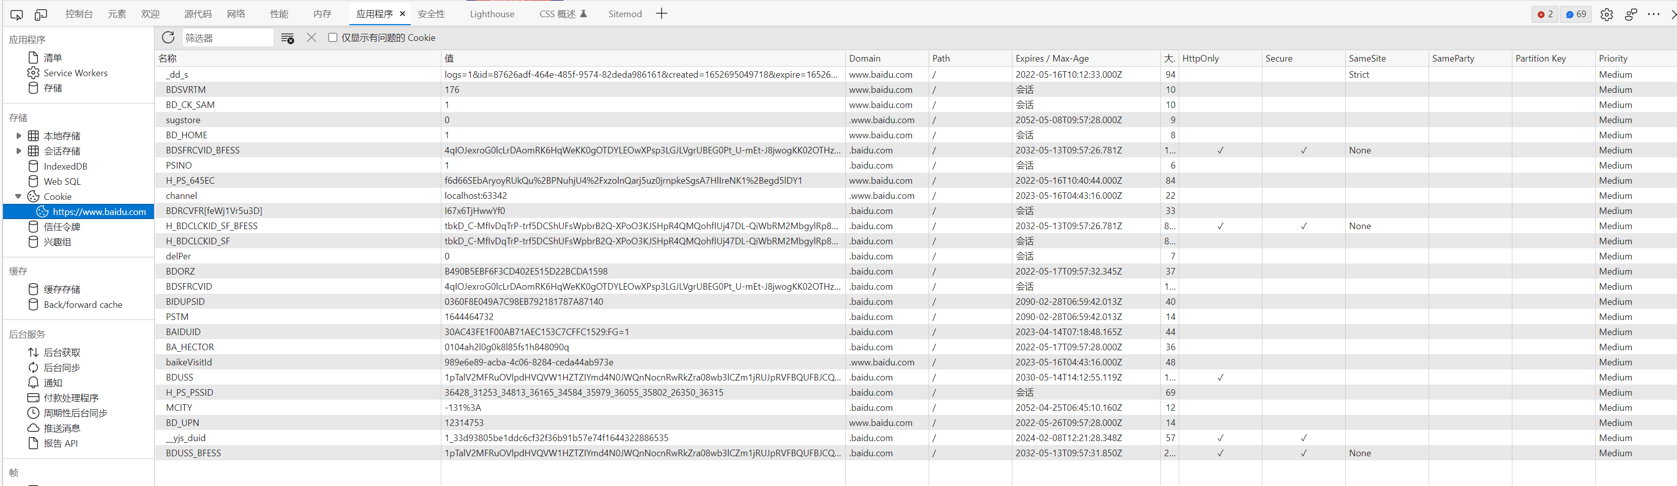The image size is (1677, 486).
Task: Switch to Lighthouse tab
Action: tap(492, 14)
